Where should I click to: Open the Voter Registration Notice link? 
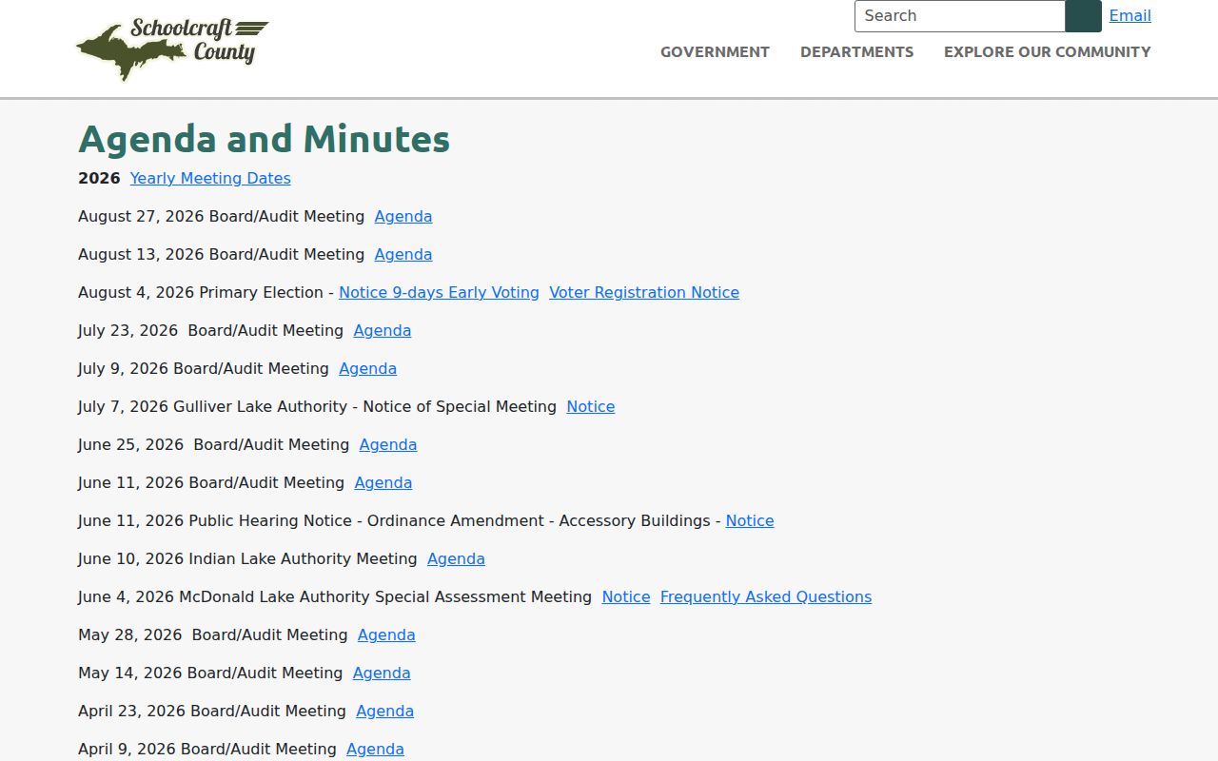tap(644, 292)
